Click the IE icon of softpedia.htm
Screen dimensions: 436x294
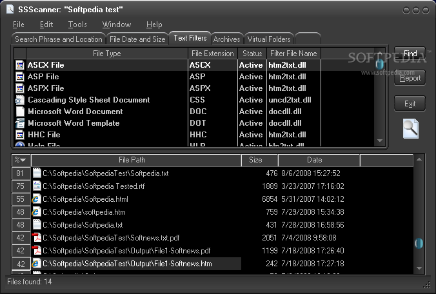pyautogui.click(x=36, y=211)
